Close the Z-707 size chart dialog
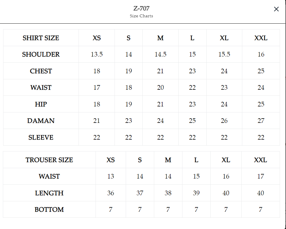286x229 pixels. 276,9
